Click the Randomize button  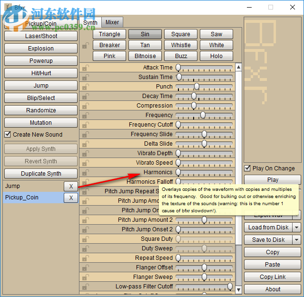click(x=41, y=110)
